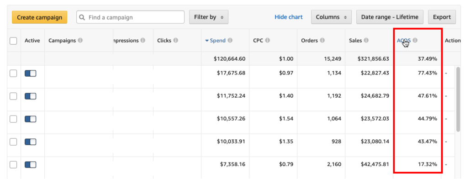Click the info icon next to Campaigns

point(80,41)
